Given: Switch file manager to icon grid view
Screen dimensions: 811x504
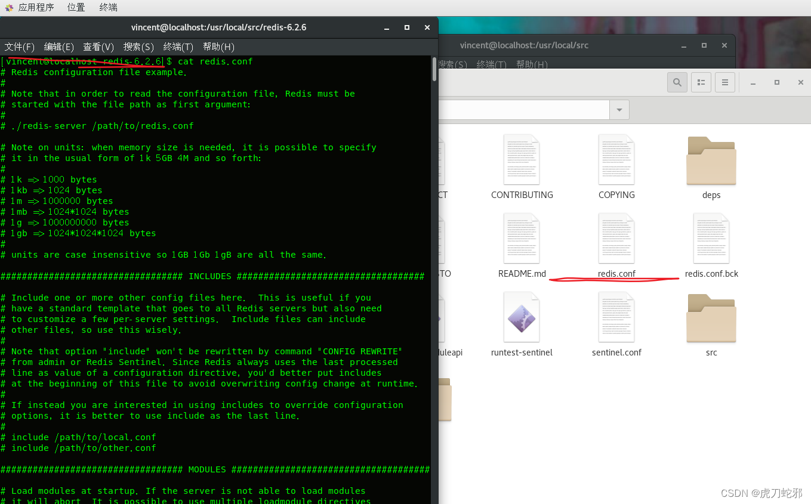Looking at the screenshot, I should coord(701,82).
